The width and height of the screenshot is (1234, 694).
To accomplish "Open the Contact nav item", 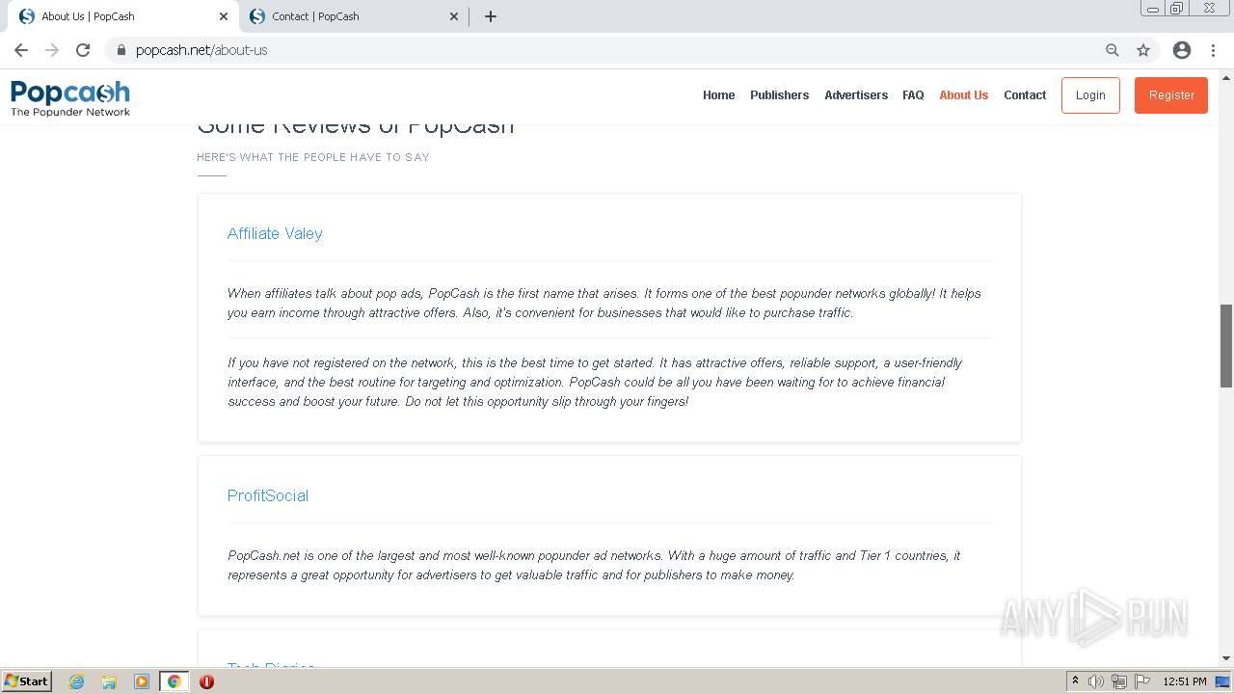I will 1025,95.
